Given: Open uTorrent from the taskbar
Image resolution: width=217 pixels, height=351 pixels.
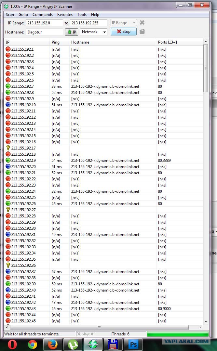Looking at the screenshot, I should pyautogui.click(x=73, y=344).
